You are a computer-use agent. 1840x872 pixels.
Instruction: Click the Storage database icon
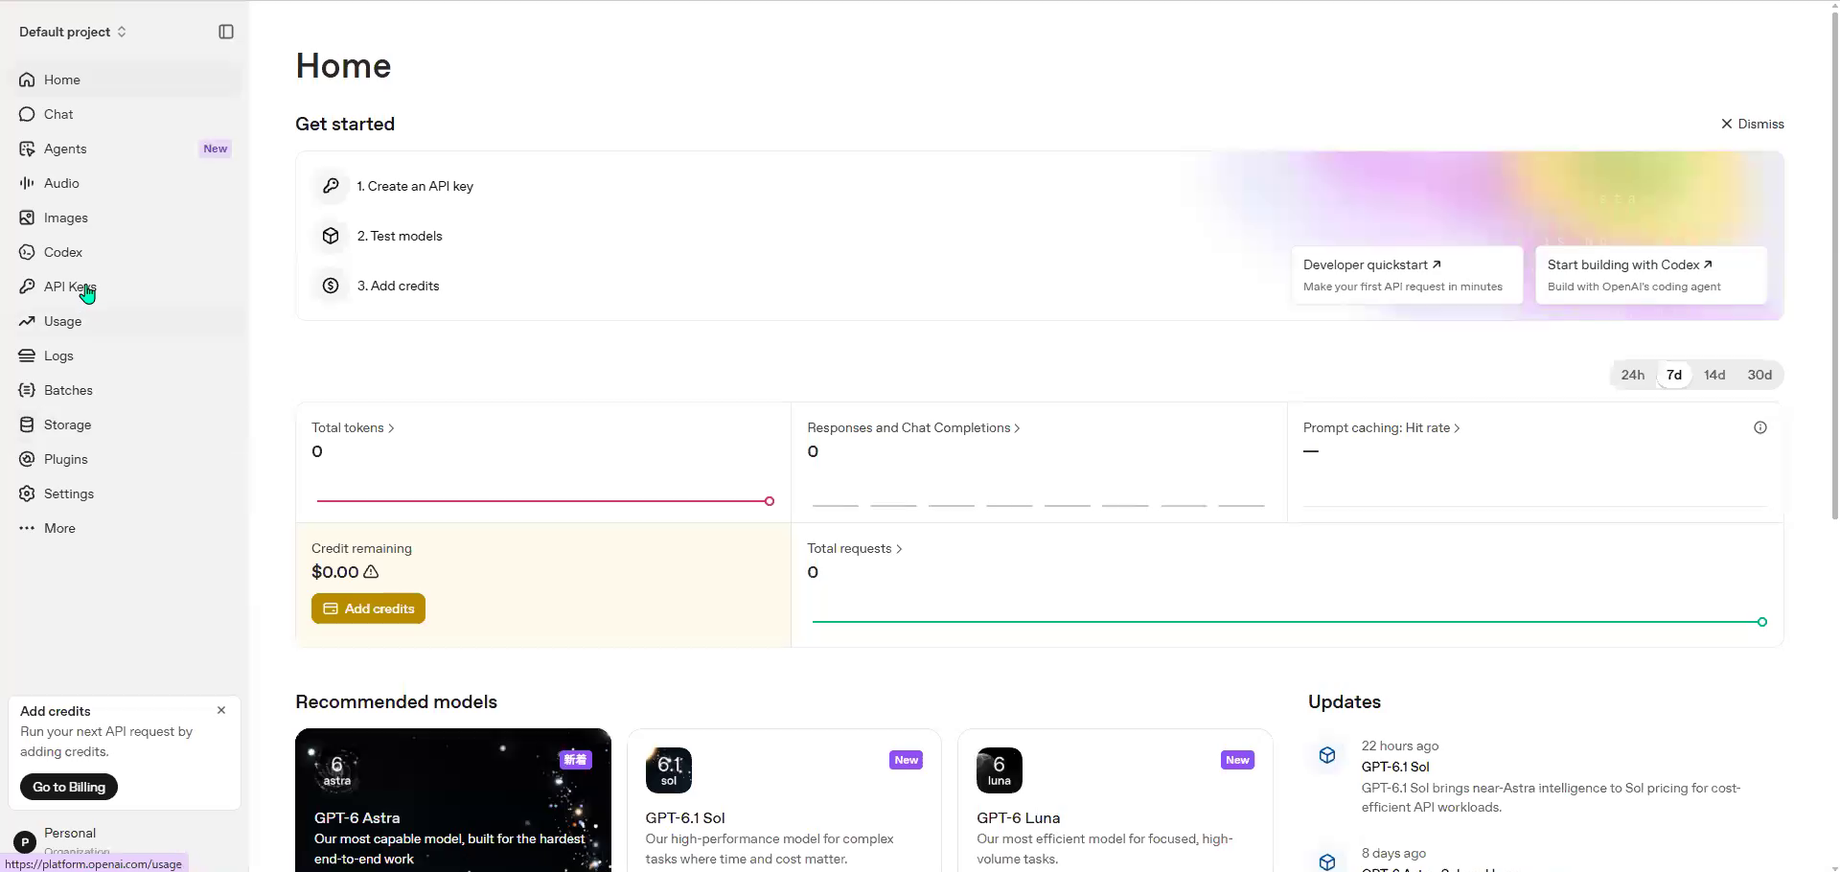(x=27, y=425)
